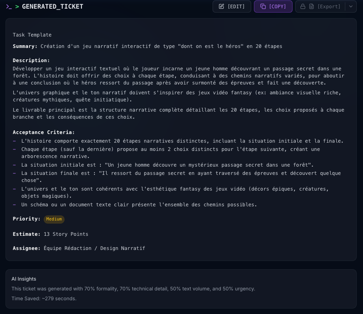
Task: Click the Description section label
Action: 31,61
